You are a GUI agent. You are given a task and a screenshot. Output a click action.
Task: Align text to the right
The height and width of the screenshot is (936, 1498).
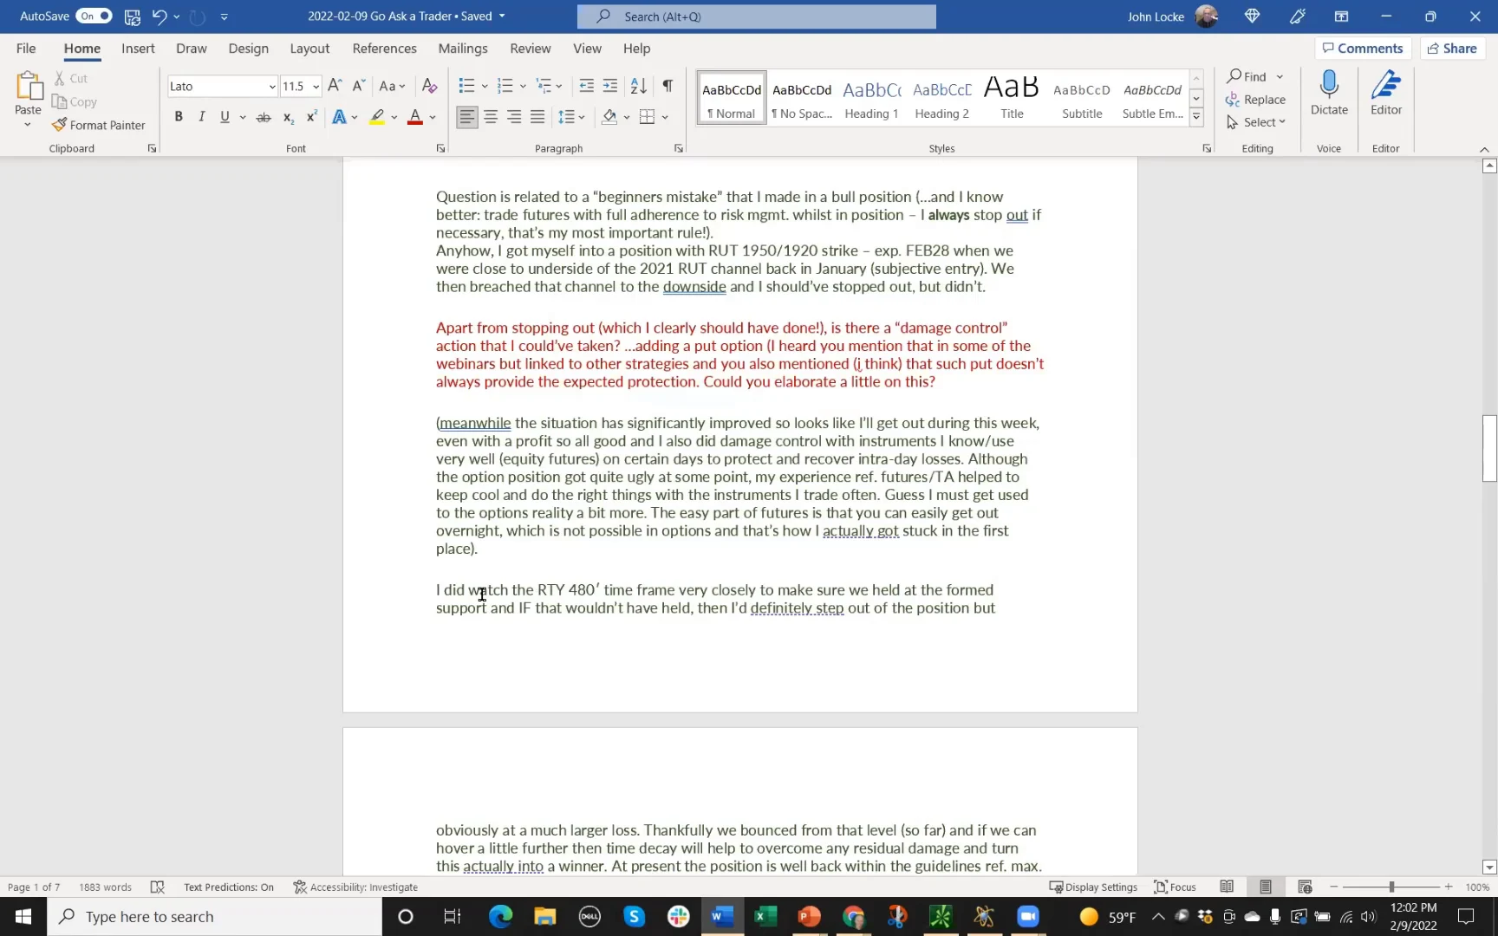pyautogui.click(x=514, y=117)
